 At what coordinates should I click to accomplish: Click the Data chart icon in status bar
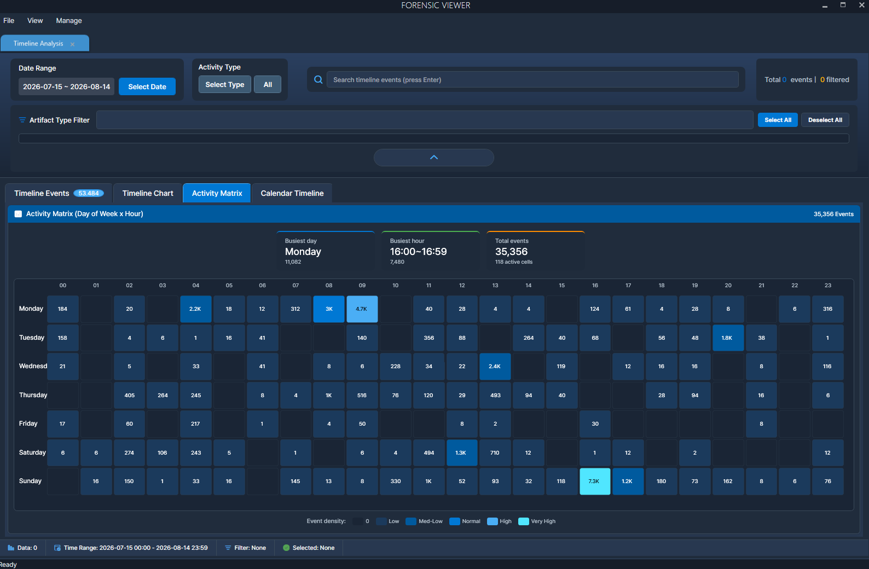point(11,548)
